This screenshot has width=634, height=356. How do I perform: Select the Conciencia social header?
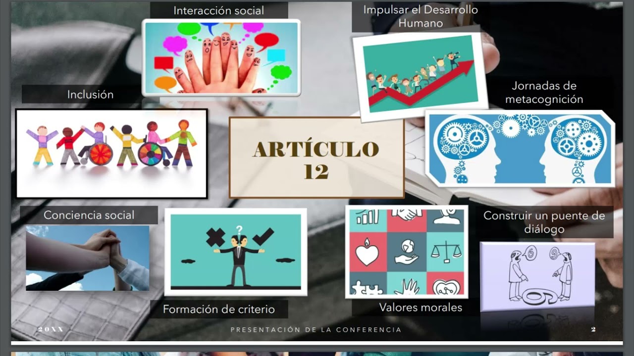(90, 215)
